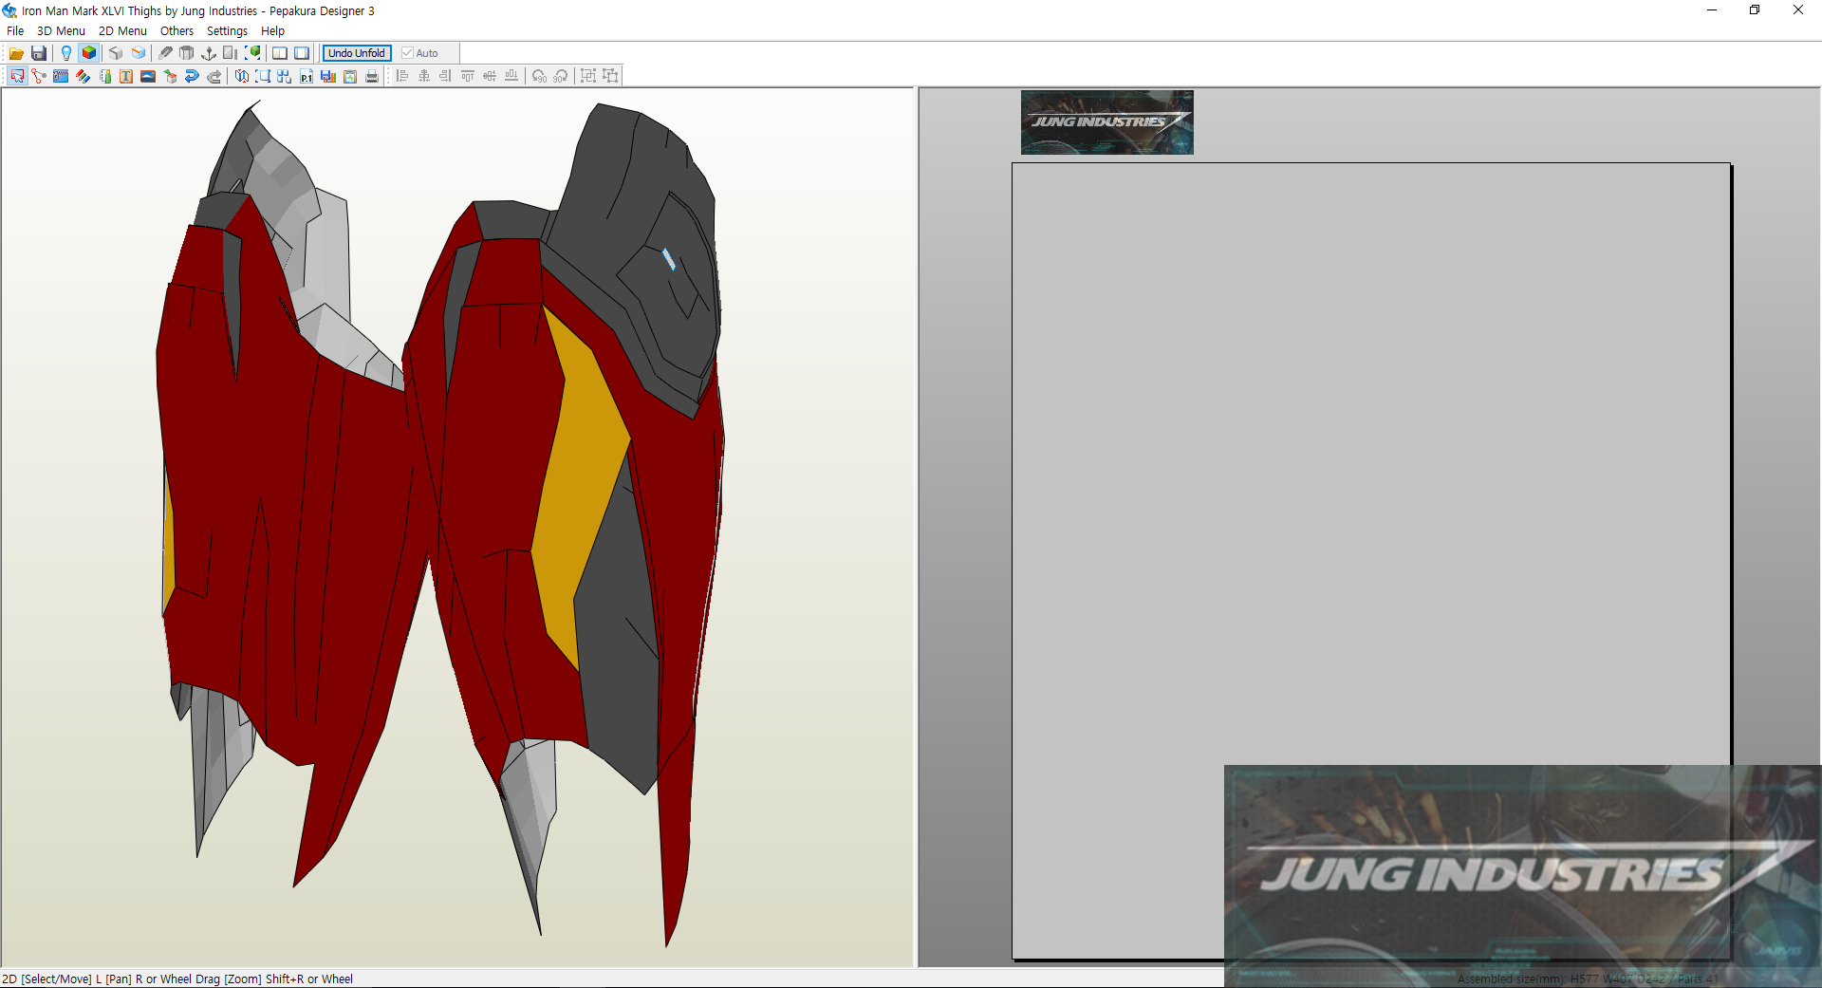1822x988 pixels.
Task: Open the edit flaps tool
Action: coord(104,76)
